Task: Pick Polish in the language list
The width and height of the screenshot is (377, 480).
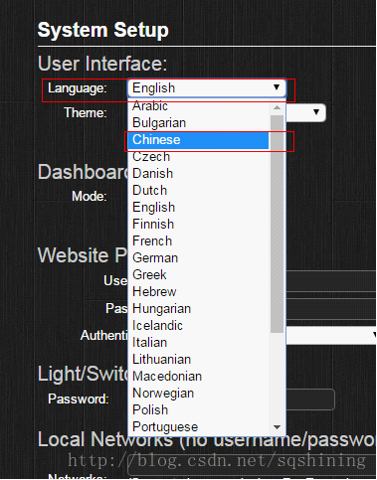Action: tap(198, 410)
